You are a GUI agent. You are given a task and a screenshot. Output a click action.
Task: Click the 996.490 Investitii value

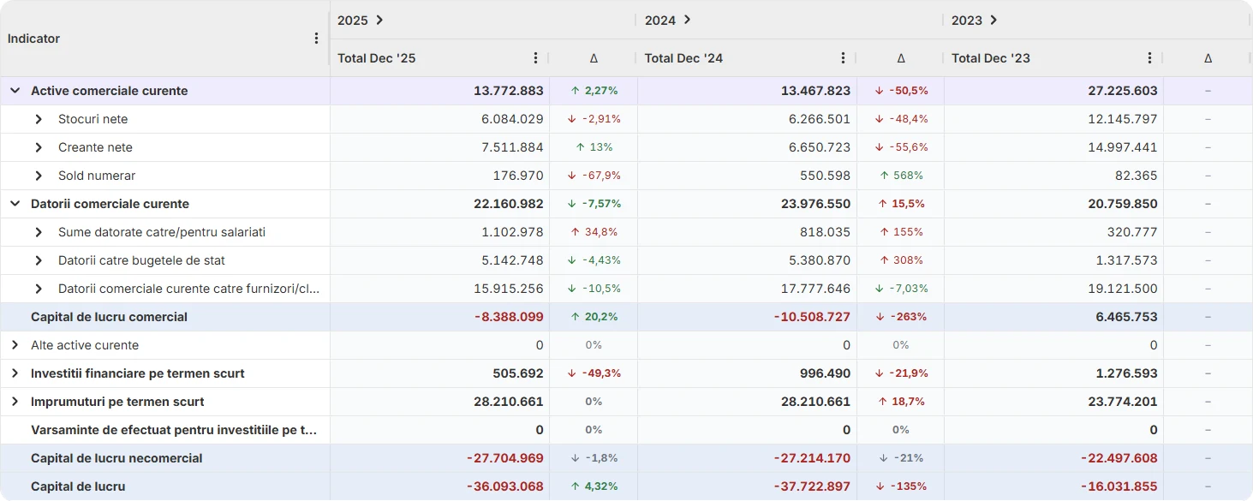tap(826, 373)
